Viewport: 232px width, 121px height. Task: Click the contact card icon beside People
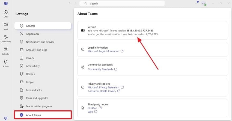click(x=22, y=82)
